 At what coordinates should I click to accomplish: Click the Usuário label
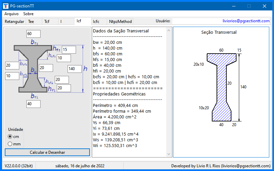click(x=163, y=21)
